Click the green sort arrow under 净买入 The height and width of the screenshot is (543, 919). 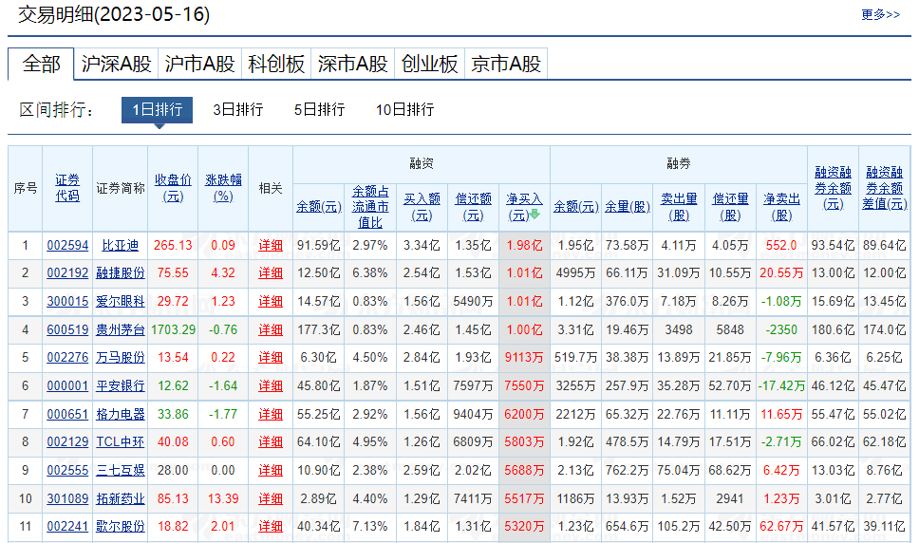(535, 215)
